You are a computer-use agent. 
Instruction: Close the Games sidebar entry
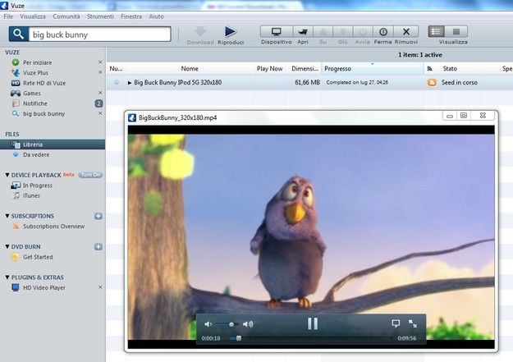(100, 93)
